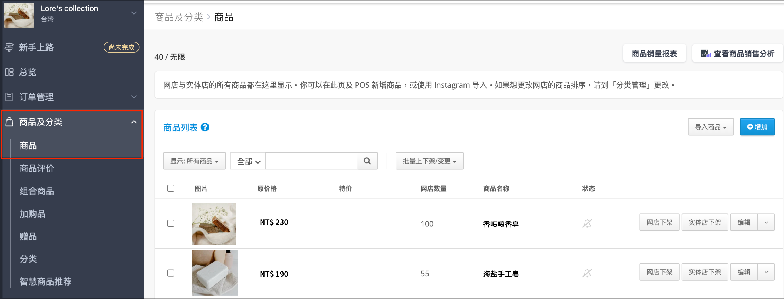Open the 显示: 所有商品 filter dropdown
784x299 pixels.
[x=195, y=161]
